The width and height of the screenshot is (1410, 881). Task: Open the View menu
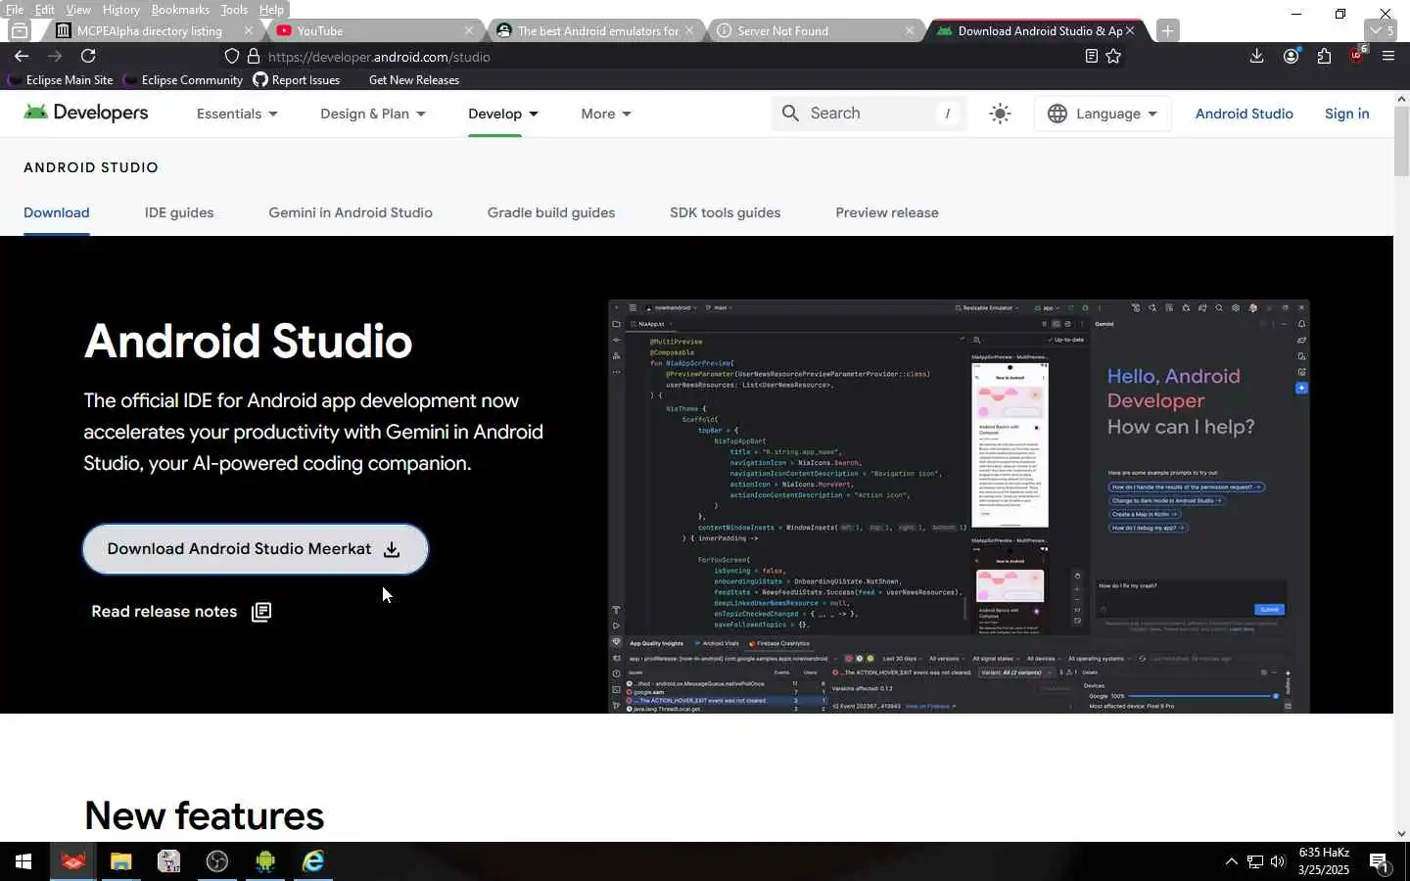coord(78,10)
